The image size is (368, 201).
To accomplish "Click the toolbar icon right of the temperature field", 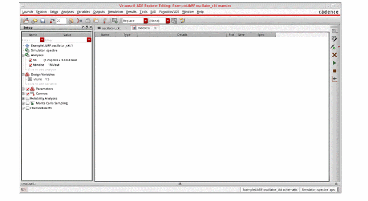I will 70,21.
